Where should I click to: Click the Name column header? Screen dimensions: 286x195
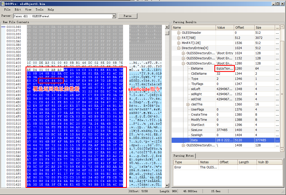click(x=194, y=28)
